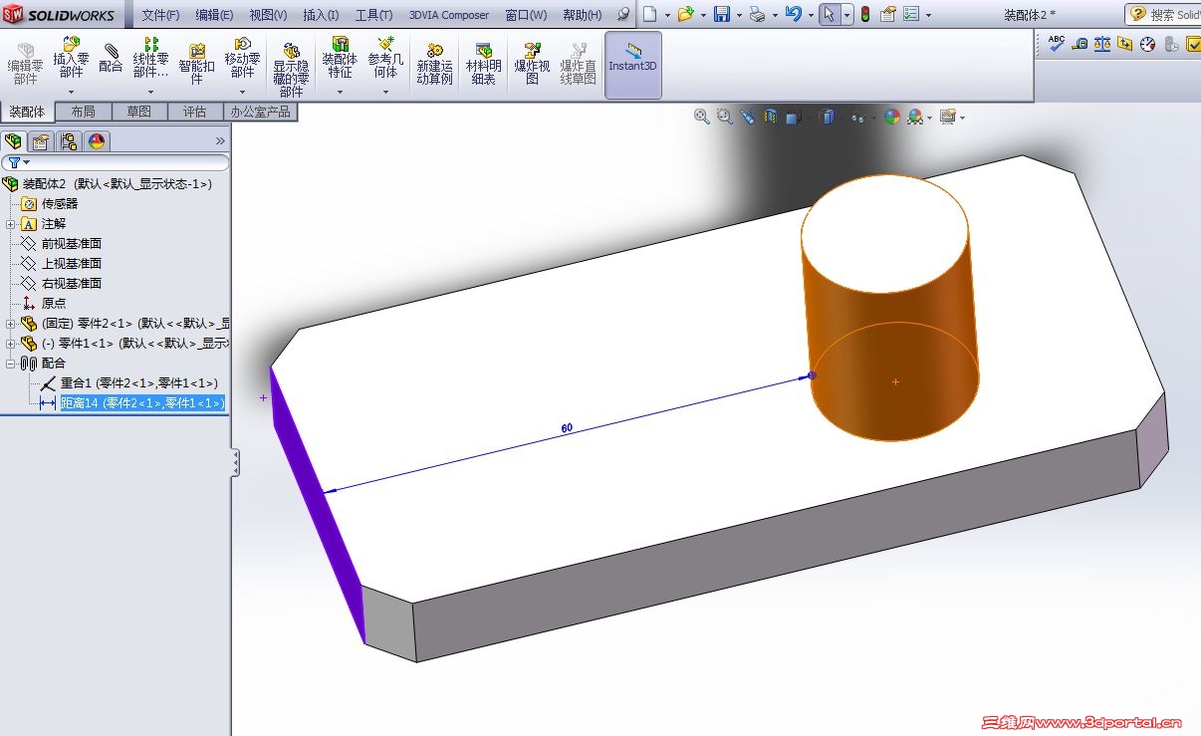Click the 移动零部件 (Move Component) tool
1201x736 pixels.
click(243, 58)
